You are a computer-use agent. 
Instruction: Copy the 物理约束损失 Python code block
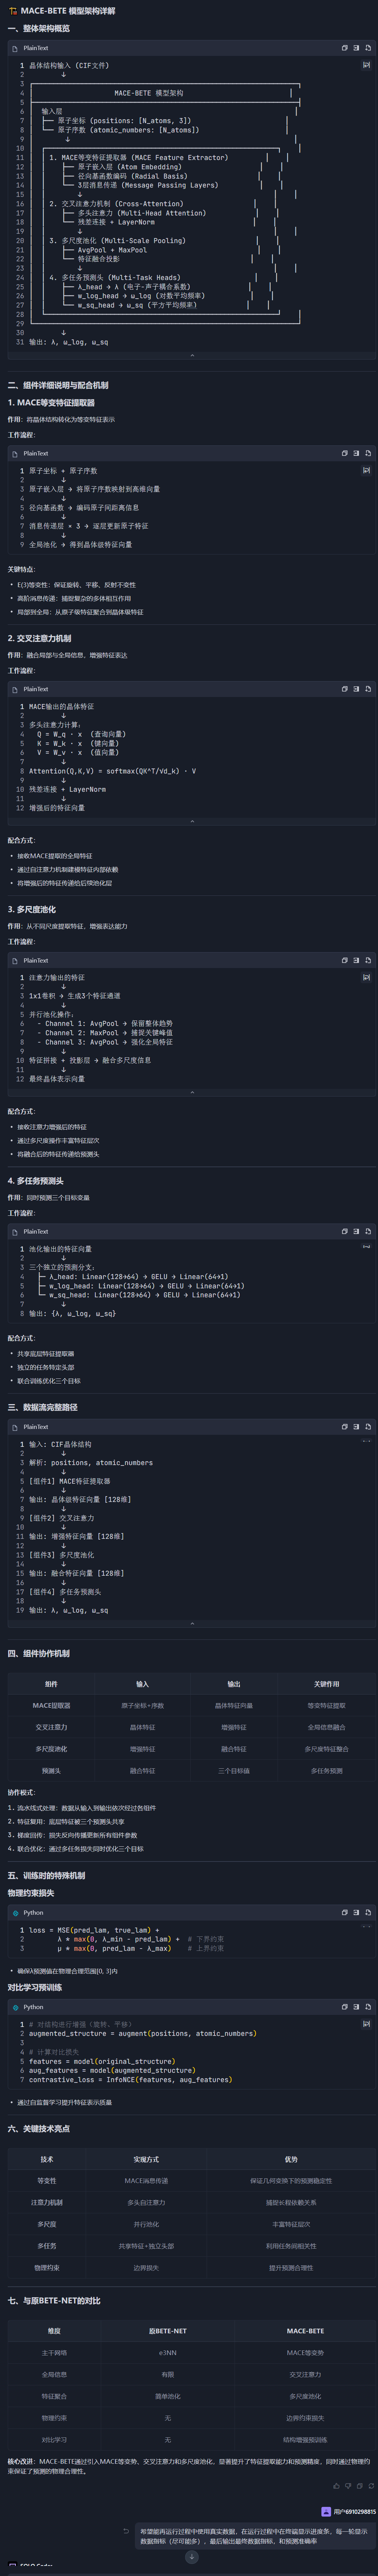[345, 1912]
